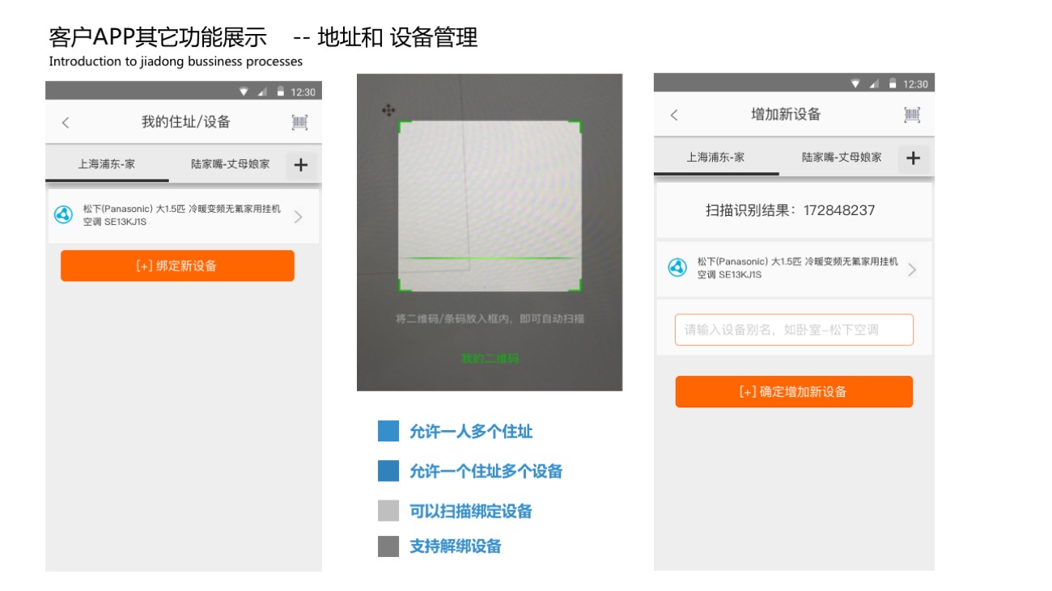Tap plus icon to add address on left screen
Image resolution: width=1052 pixels, height=591 pixels.
tap(301, 165)
